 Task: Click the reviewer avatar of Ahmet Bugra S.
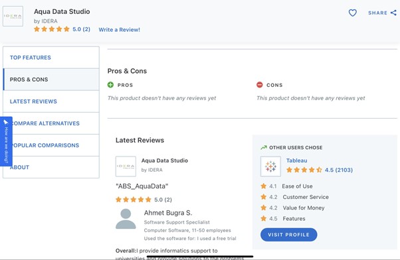[126, 219]
